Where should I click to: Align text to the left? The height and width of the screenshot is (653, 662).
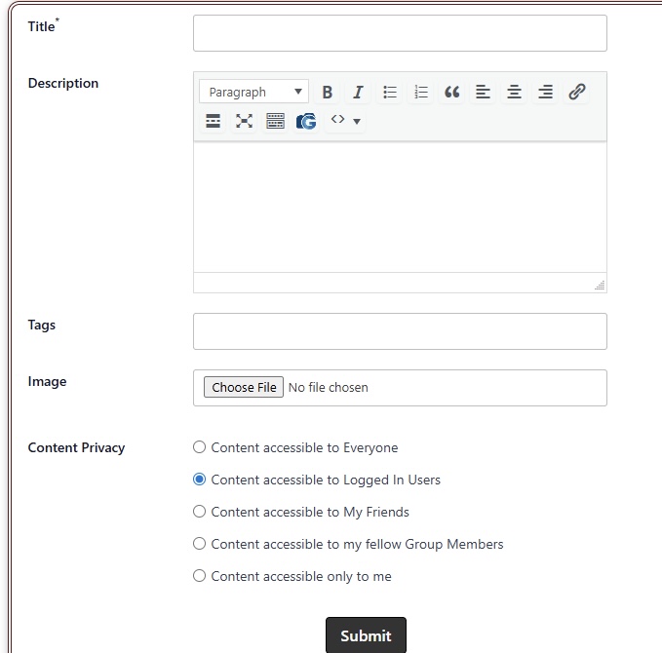point(483,92)
